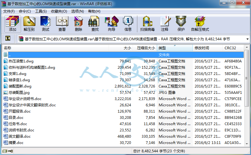This screenshot has height=155, width=251.
Task: Open the 命令(C) menu
Action: point(25,11)
